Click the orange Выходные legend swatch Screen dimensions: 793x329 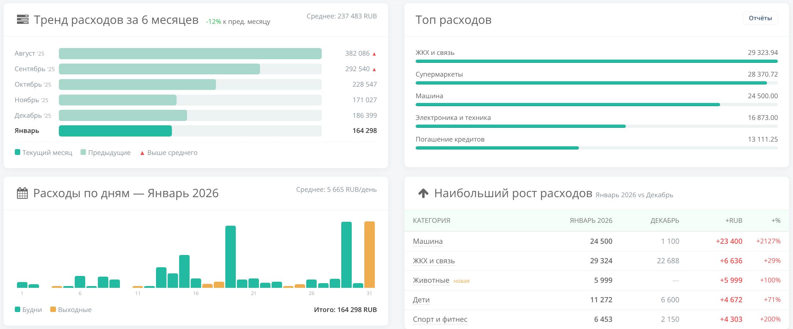tap(53, 309)
